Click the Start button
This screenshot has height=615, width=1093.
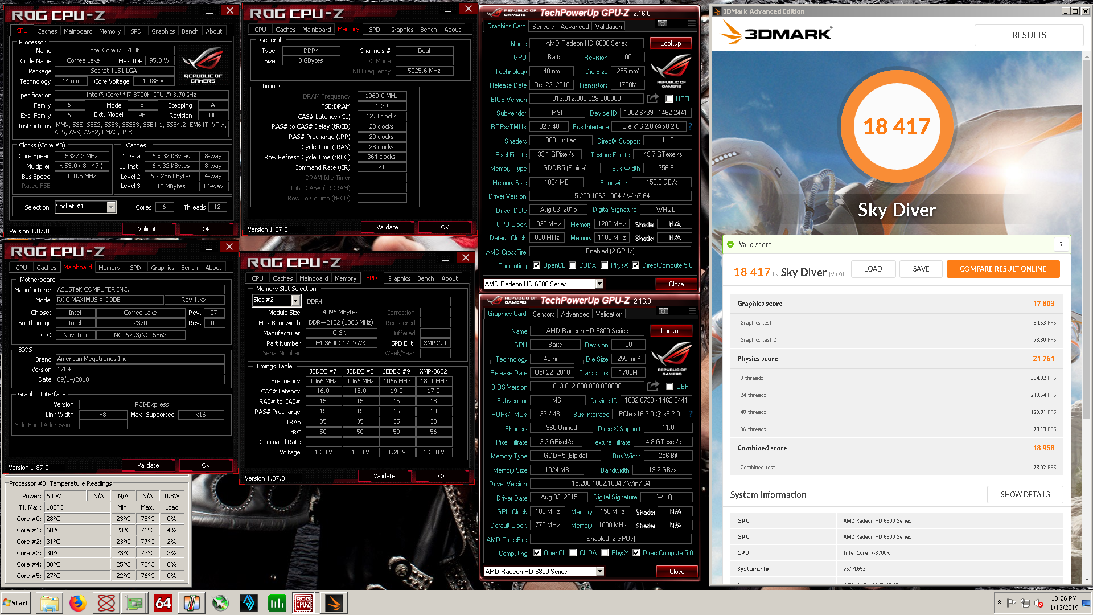click(x=15, y=603)
